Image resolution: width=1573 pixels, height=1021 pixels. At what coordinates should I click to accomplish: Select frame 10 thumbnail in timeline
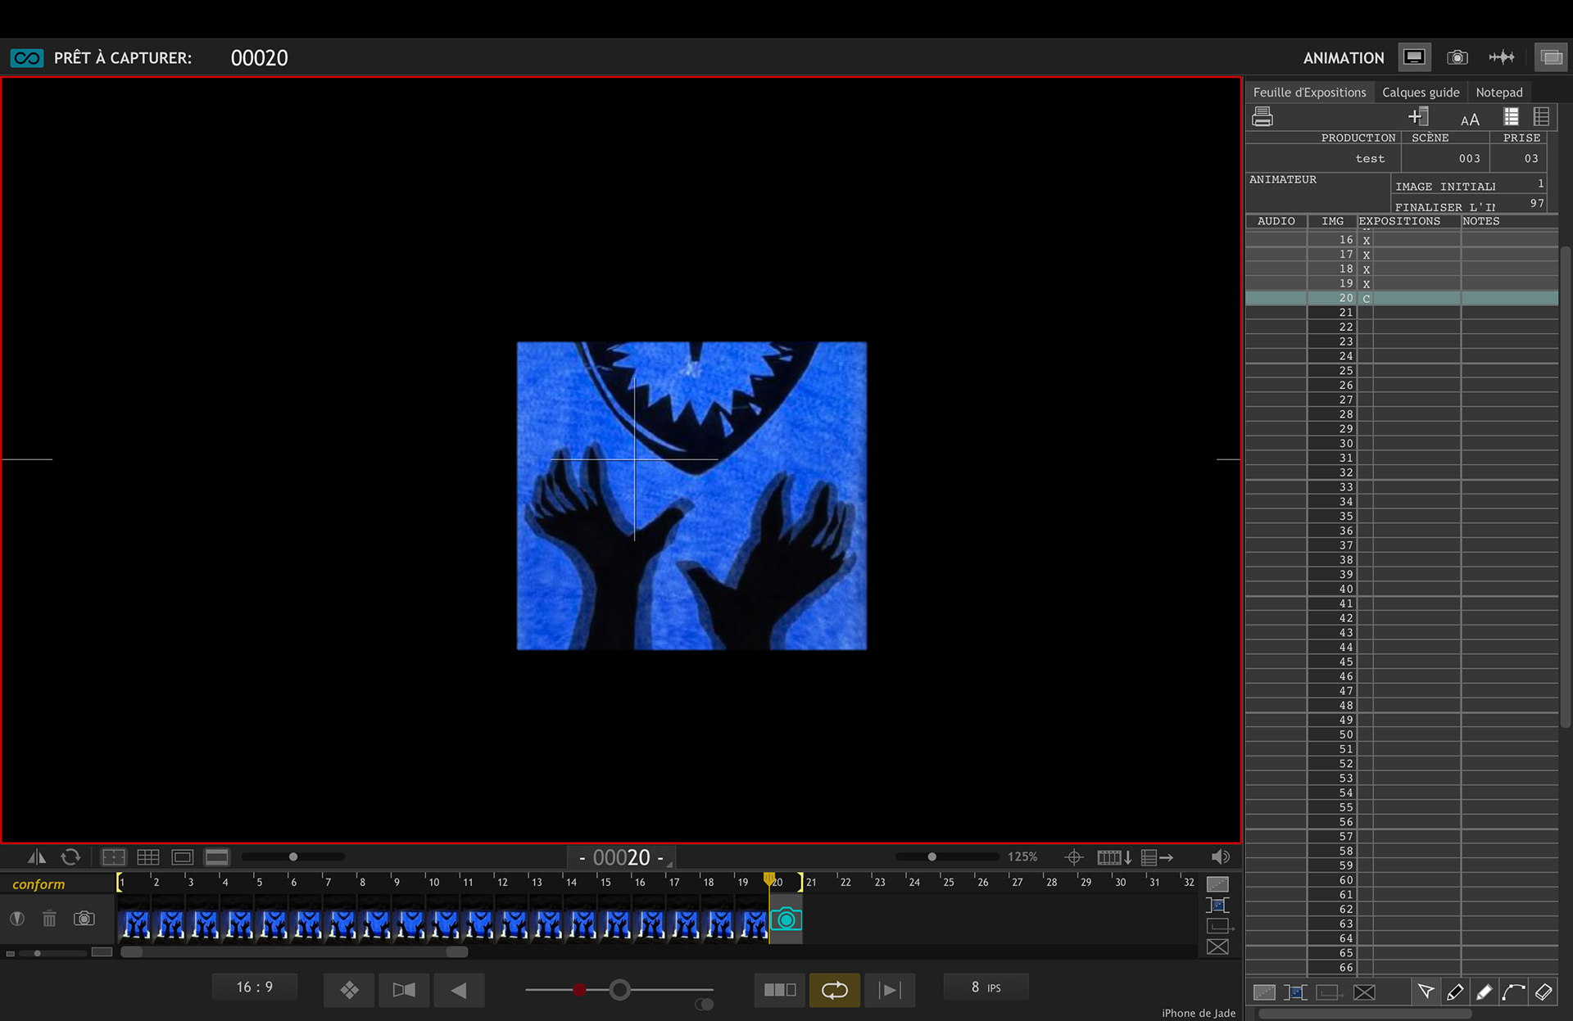(444, 924)
